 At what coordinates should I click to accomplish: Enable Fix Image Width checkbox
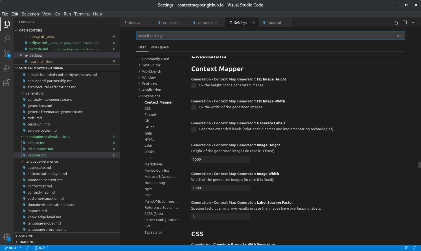pyautogui.click(x=194, y=107)
